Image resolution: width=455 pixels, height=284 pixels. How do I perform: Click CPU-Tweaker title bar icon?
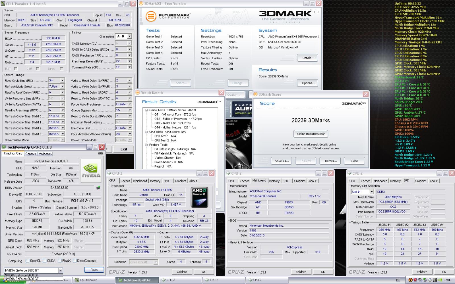tap(3, 4)
